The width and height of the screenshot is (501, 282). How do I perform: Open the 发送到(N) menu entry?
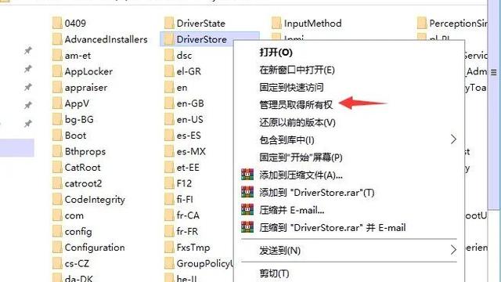click(349, 251)
